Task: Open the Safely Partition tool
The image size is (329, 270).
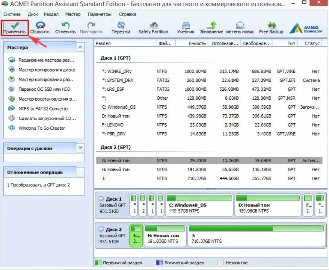Action: coord(153,28)
